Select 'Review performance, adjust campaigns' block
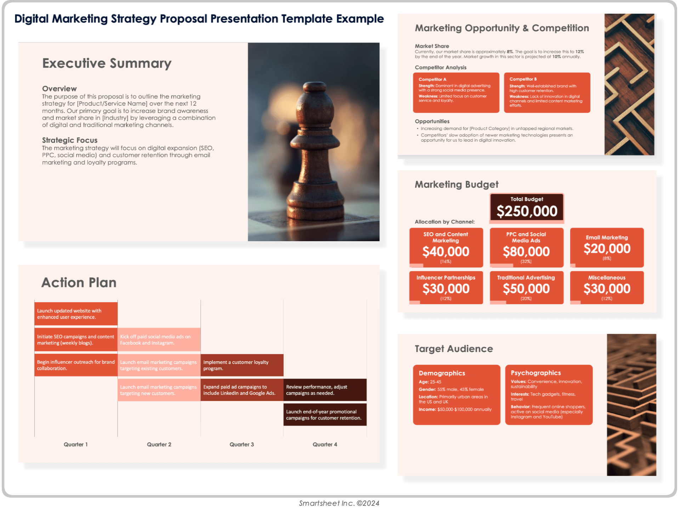This screenshot has width=680, height=510. click(325, 390)
